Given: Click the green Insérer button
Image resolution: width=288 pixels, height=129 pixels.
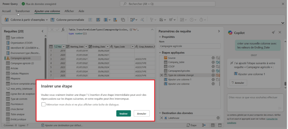Looking at the screenshot, I should pyautogui.click(x=123, y=114).
